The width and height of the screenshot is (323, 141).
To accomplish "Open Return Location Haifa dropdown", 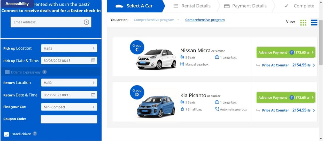I will 69,83.
